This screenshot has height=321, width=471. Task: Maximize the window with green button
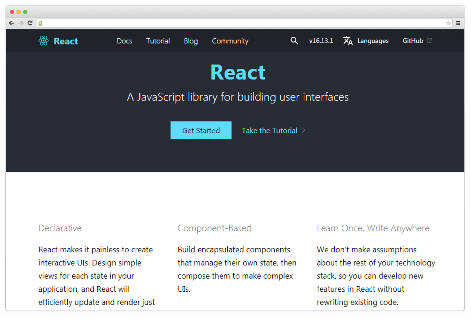25,12
